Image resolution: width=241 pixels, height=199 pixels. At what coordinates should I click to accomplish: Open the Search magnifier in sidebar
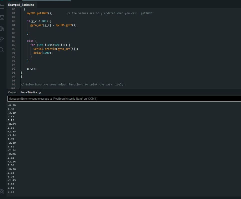(x=2, y=50)
